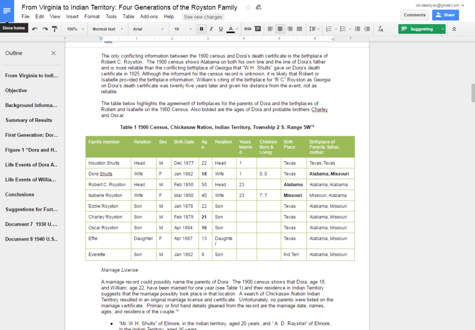This screenshot has width=475, height=330.
Task: Hide the menus with the collapse chevron
Action: (454, 29)
